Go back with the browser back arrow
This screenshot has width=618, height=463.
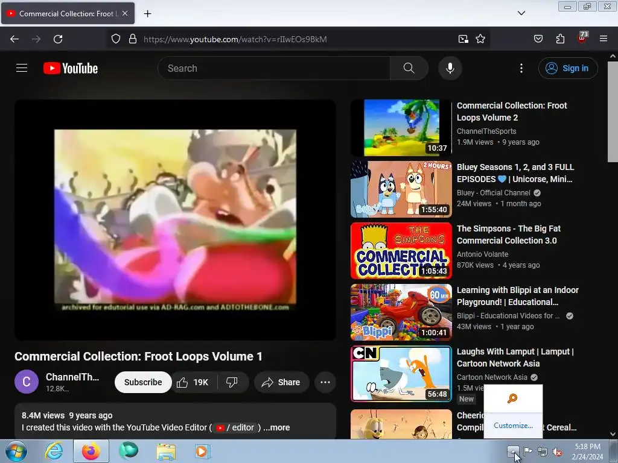14,39
